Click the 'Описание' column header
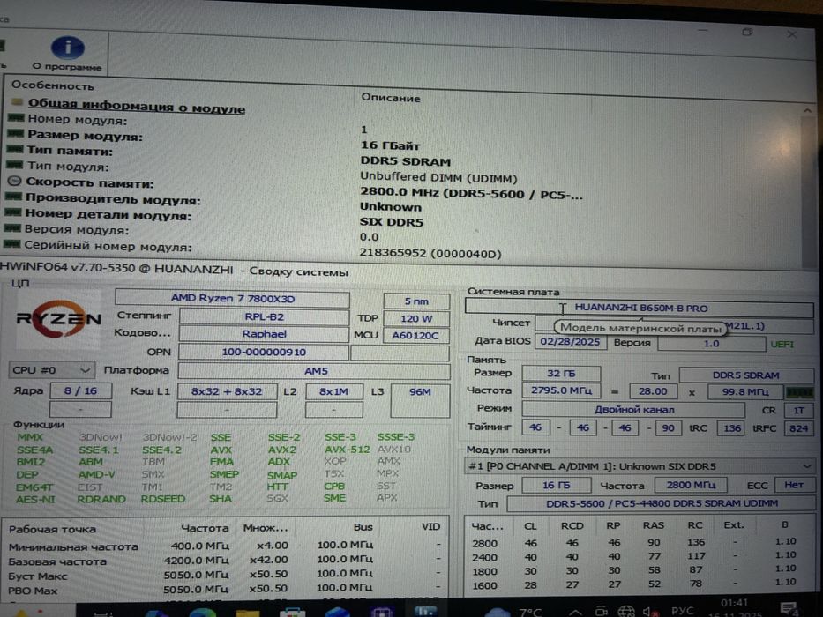The height and width of the screenshot is (617, 823). [x=391, y=98]
